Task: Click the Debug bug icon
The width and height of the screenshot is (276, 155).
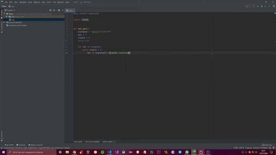Action: pos(262,6)
